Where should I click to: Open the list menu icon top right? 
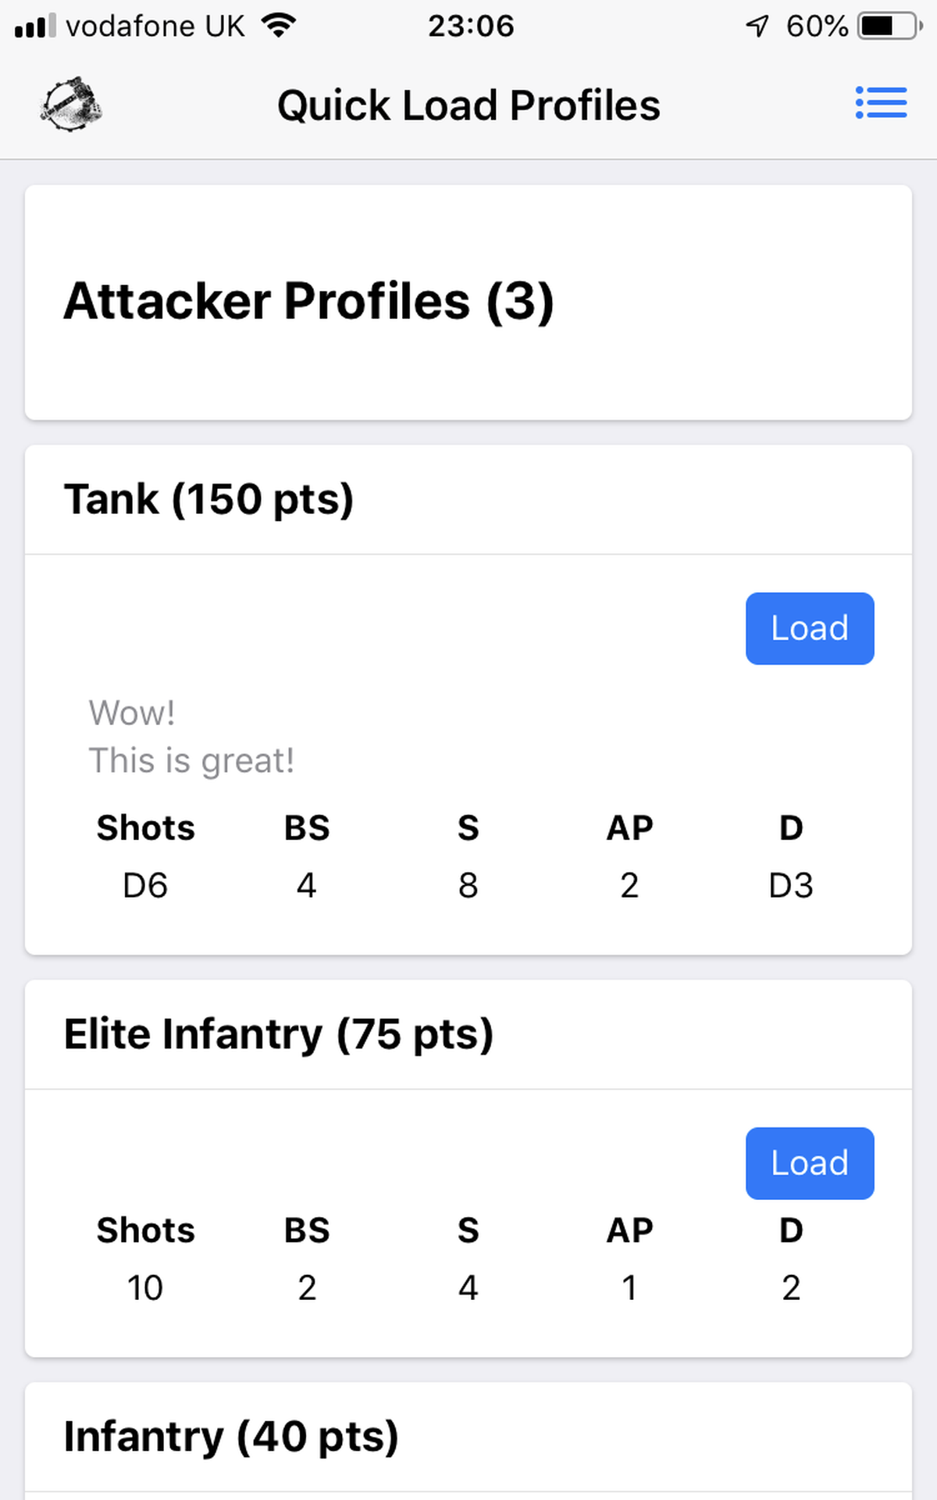click(881, 102)
